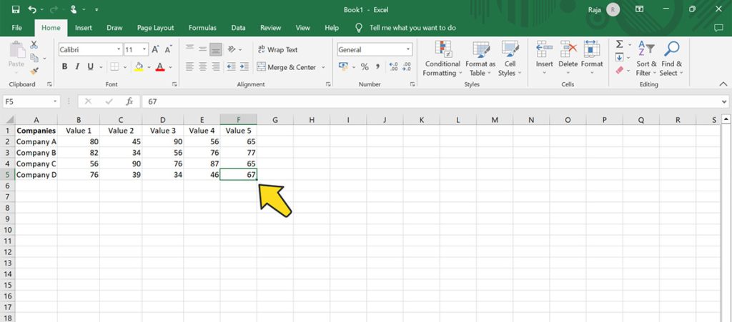Screen dimensions: 732x322
Task: Open the Insert Function fx button
Action: tap(129, 101)
